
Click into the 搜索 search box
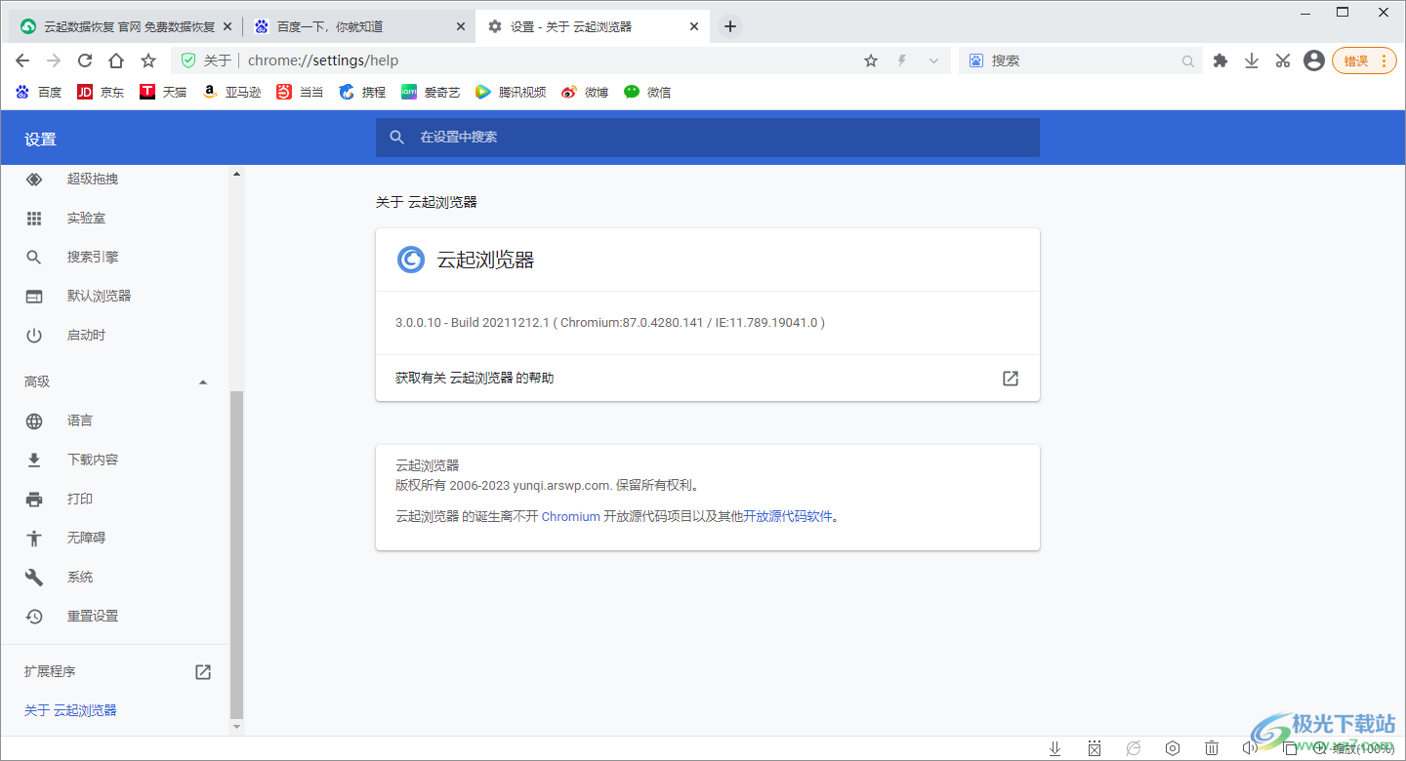click(1082, 60)
